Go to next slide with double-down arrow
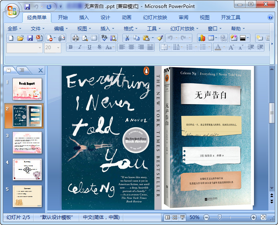 click(272, 201)
